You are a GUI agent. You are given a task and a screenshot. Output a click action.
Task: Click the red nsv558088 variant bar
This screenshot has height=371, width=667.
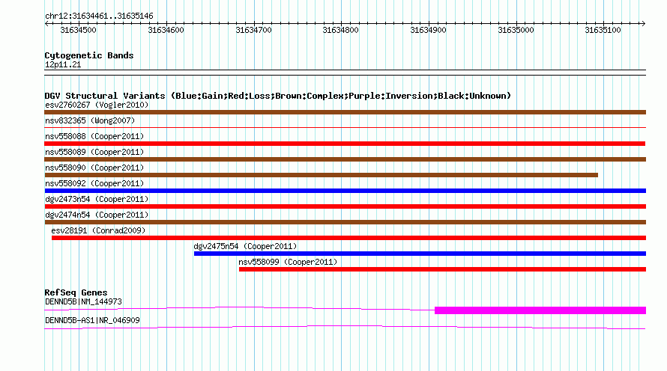point(345,144)
